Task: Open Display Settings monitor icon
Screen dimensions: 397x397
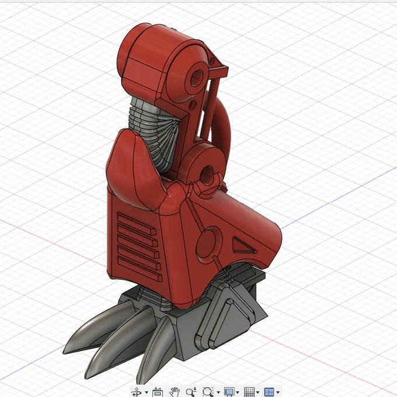Action: (229, 392)
